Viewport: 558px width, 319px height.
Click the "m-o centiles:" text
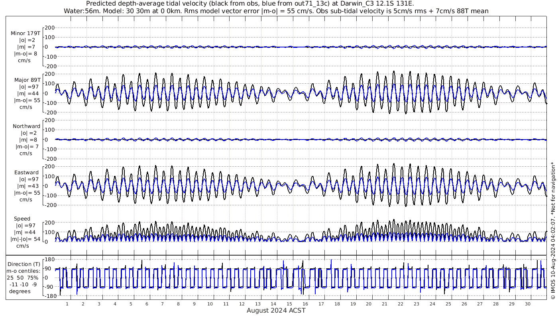point(23,271)
